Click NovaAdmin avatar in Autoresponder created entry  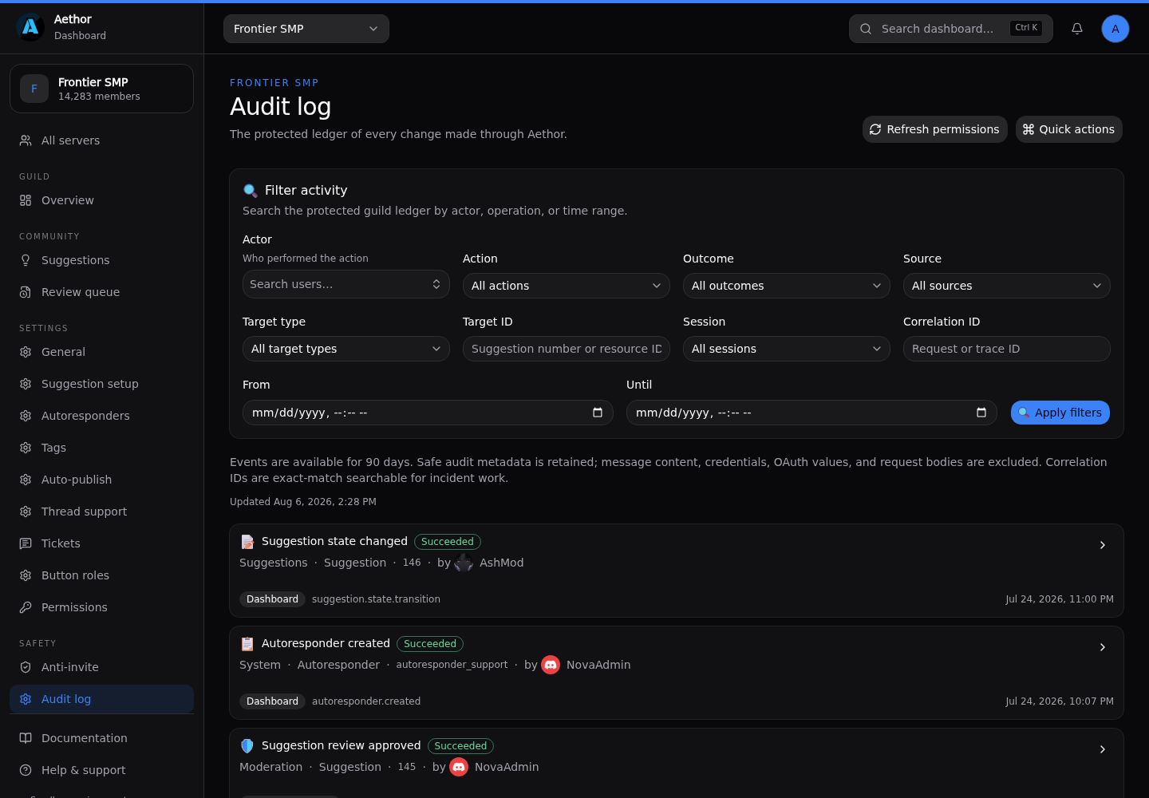click(551, 665)
